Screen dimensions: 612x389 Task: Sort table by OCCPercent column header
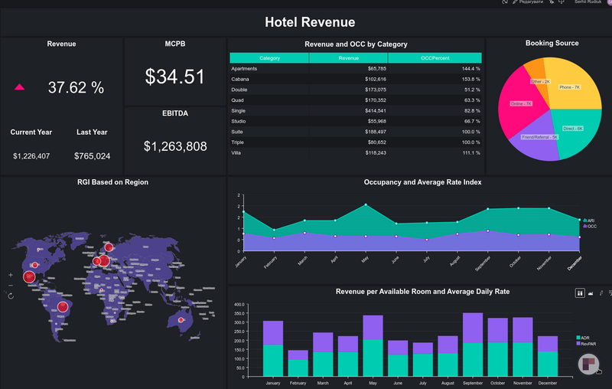pos(435,58)
